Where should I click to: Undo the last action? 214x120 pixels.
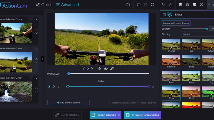(163, 5)
